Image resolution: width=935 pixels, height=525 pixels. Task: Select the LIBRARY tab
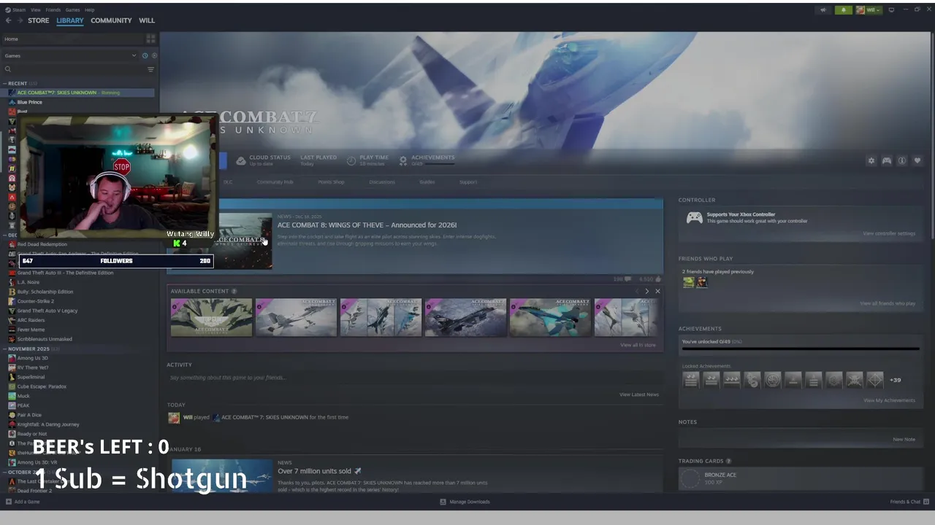tap(70, 20)
